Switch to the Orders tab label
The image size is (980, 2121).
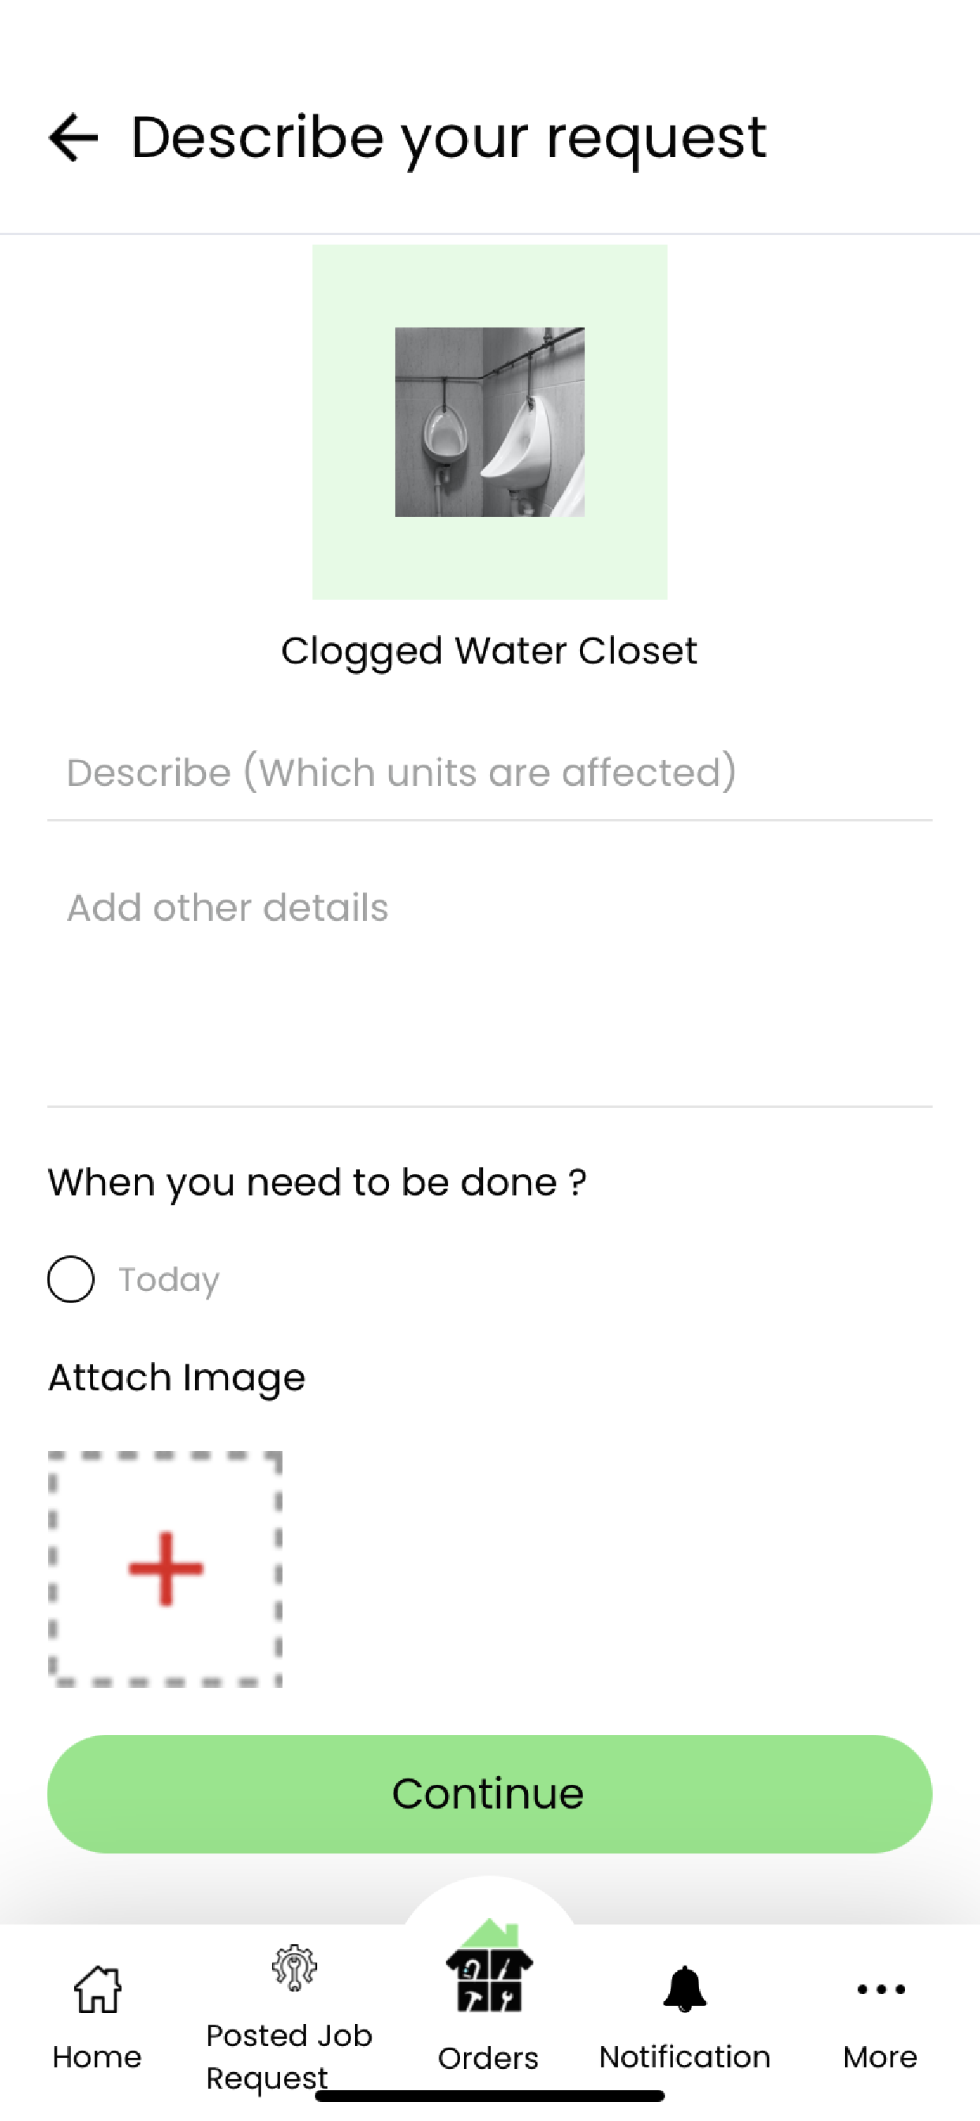[488, 2058]
